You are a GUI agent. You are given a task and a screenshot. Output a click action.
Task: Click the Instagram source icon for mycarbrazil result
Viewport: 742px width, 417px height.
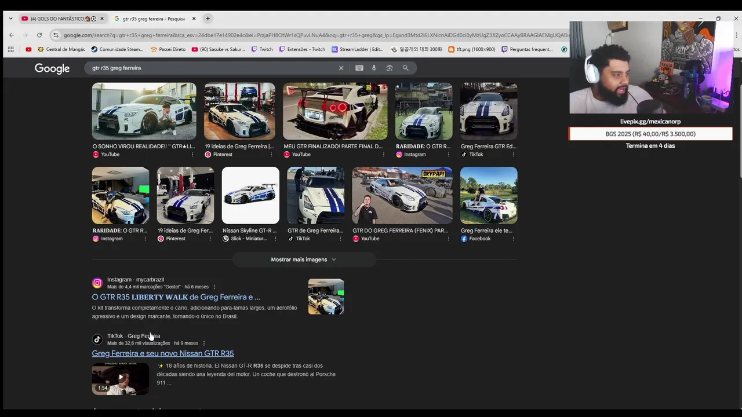click(97, 283)
